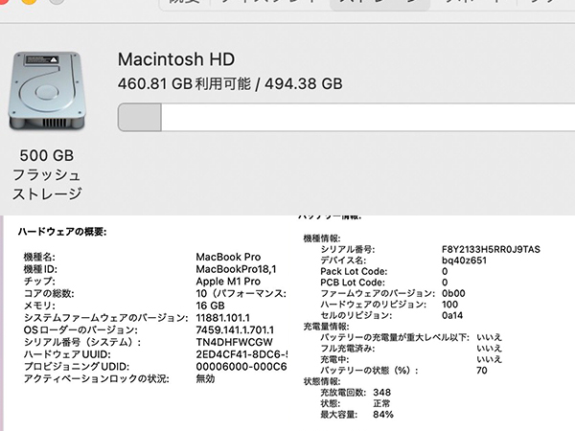Select battery serial 'F8Y2133H5RR0J9TAS'

(491, 250)
